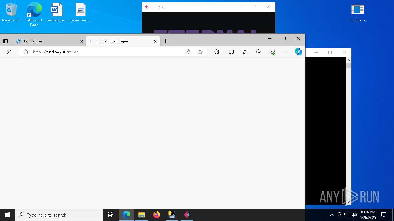Minimize the Edge browser window
The height and width of the screenshot is (221, 394).
[x=270, y=38]
